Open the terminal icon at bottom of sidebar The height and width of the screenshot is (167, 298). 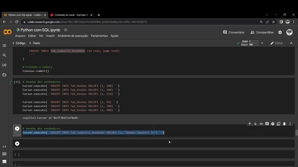pos(4,161)
